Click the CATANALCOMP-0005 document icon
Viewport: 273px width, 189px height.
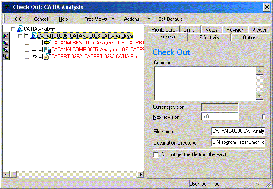[x=48, y=50]
